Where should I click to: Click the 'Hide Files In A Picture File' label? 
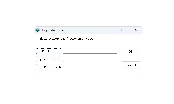coord(66,39)
